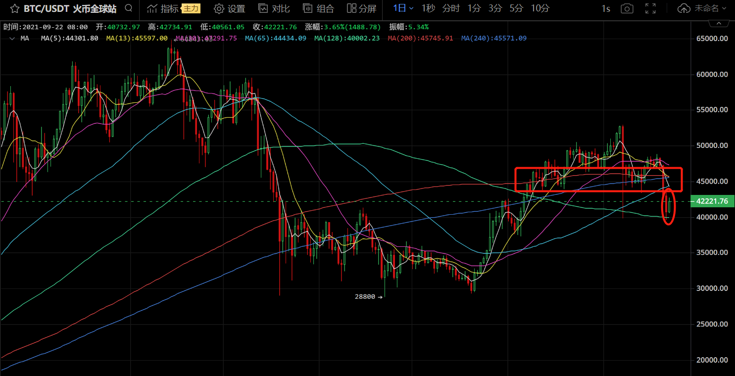Select the 分时 time-sharing view
The width and height of the screenshot is (735, 376).
tap(450, 8)
